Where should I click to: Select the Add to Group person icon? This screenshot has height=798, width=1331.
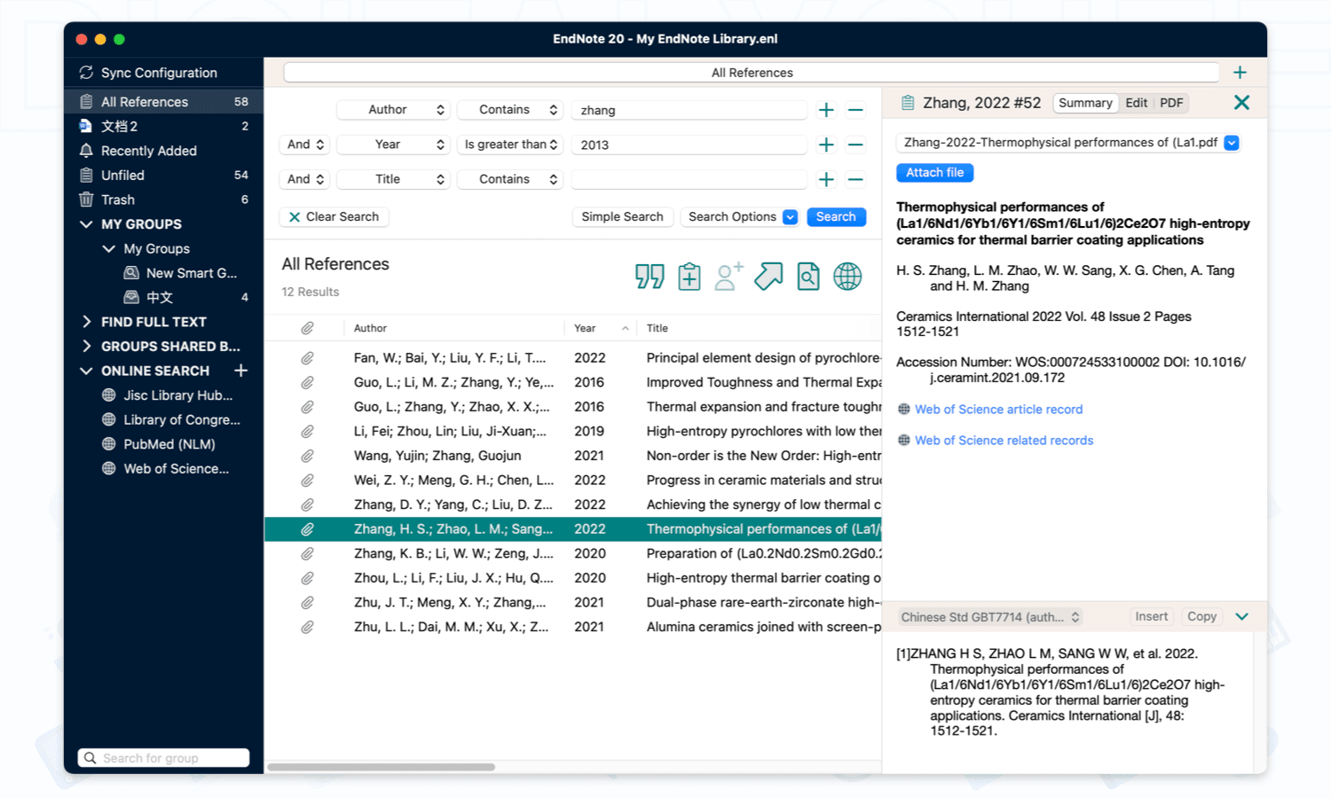tap(728, 276)
